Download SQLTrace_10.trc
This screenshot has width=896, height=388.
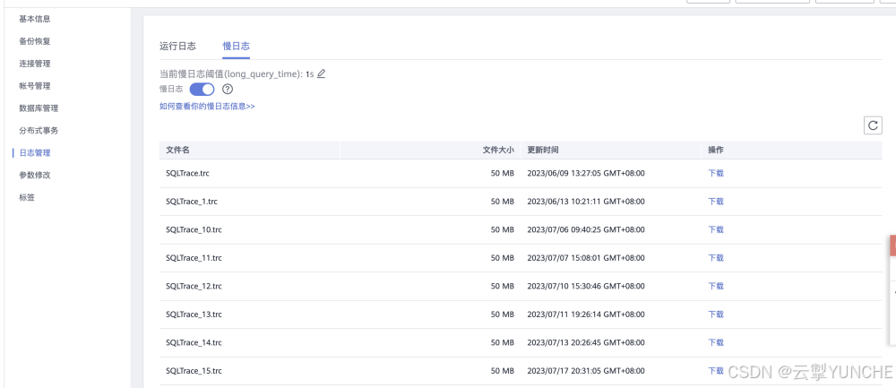pos(716,229)
